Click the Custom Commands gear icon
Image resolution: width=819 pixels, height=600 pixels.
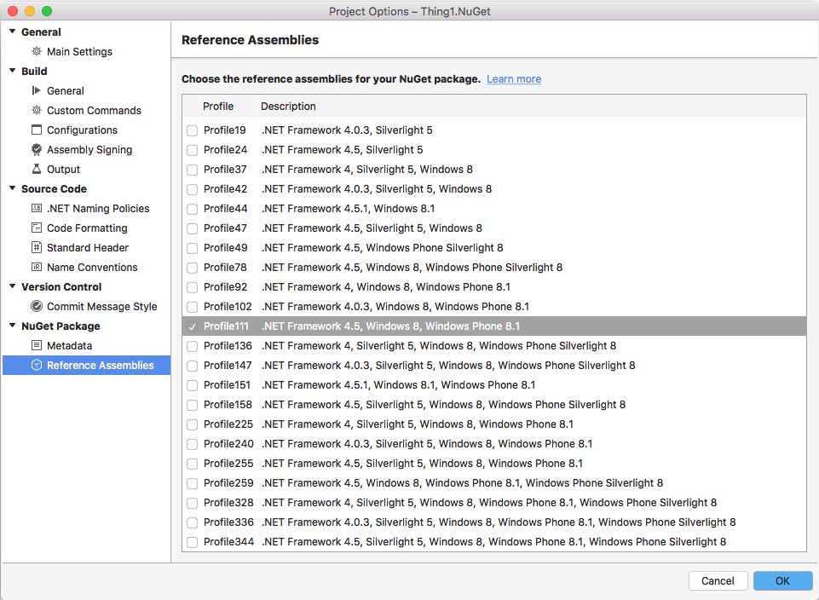click(x=36, y=110)
